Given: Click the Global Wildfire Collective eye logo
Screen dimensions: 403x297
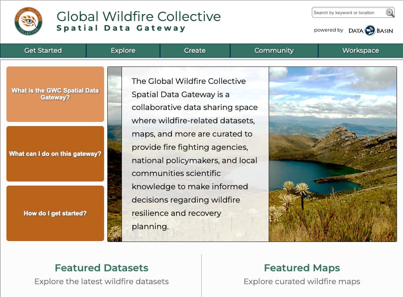Looking at the screenshot, I should click(x=28, y=21).
